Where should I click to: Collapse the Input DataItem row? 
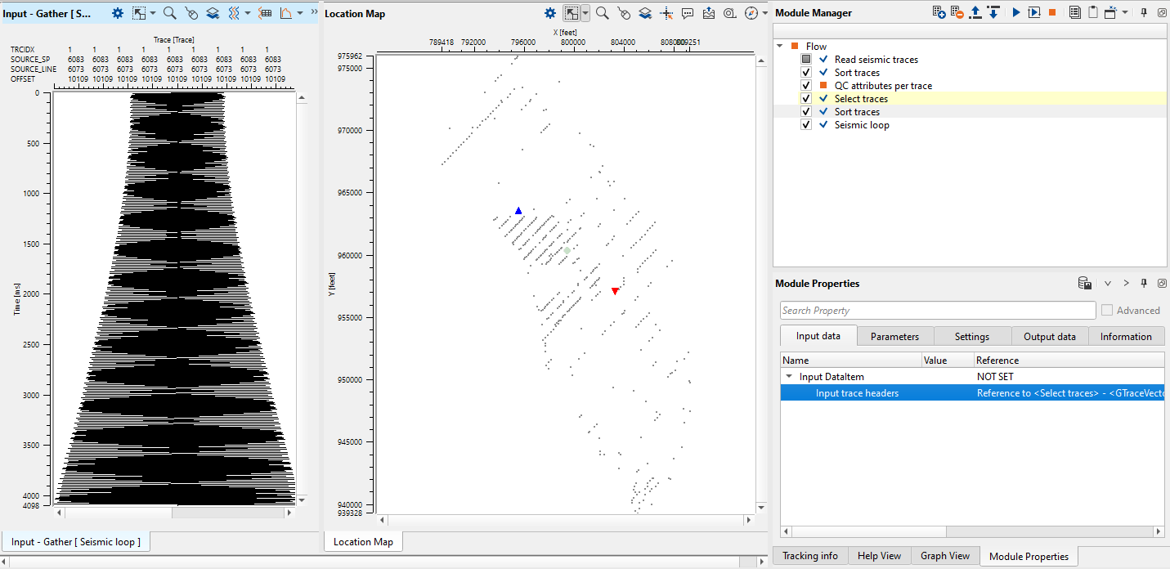click(789, 377)
